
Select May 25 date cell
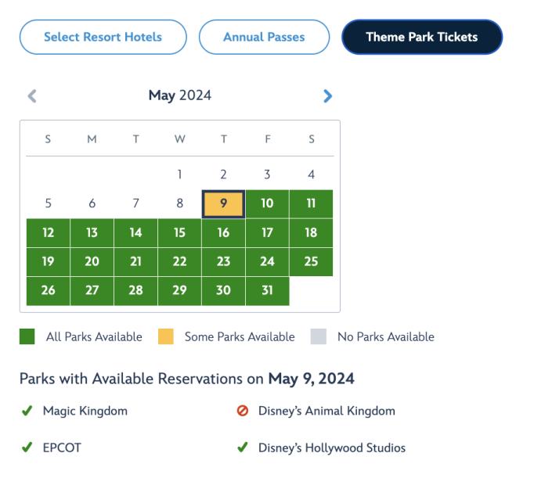(311, 262)
